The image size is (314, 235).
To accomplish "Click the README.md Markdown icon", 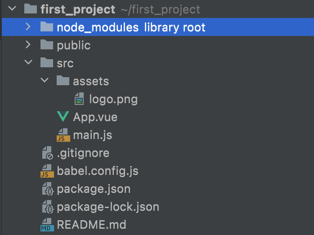I will [47, 225].
